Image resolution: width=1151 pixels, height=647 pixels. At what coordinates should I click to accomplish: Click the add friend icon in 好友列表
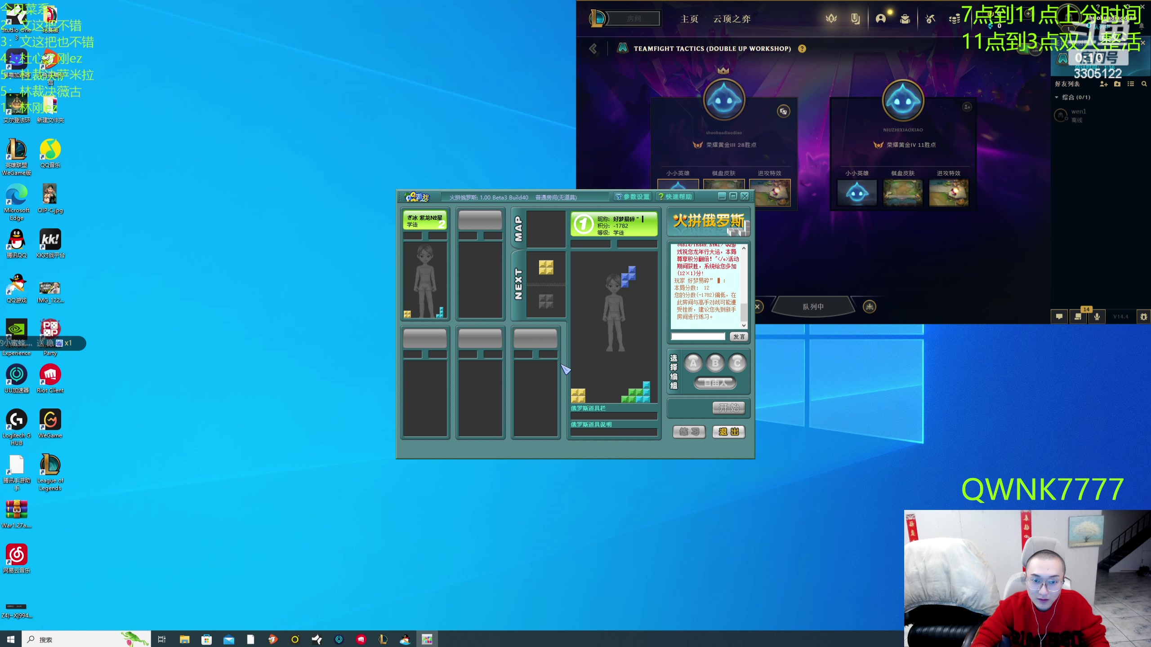tap(1103, 84)
